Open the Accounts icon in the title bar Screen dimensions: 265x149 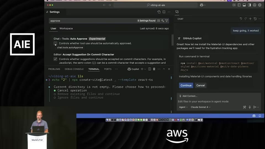tap(255, 5)
